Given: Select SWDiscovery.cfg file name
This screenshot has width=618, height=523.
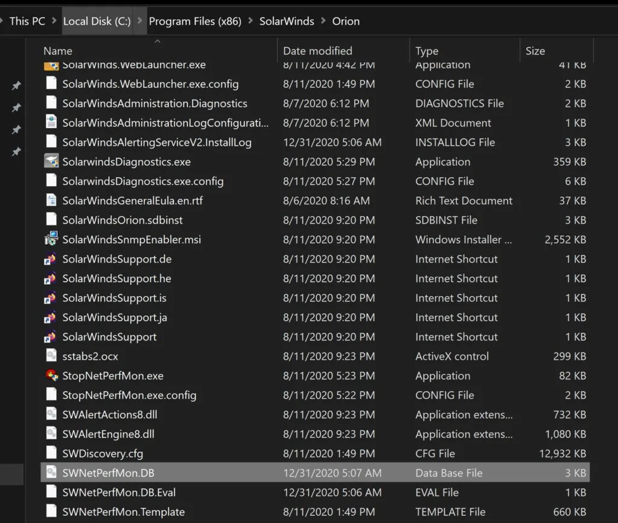Looking at the screenshot, I should pyautogui.click(x=103, y=454).
